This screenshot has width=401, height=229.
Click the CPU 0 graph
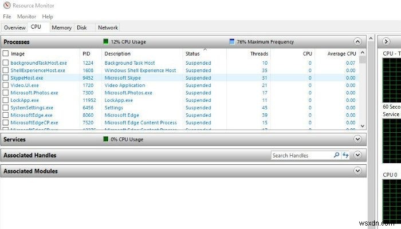click(392, 200)
